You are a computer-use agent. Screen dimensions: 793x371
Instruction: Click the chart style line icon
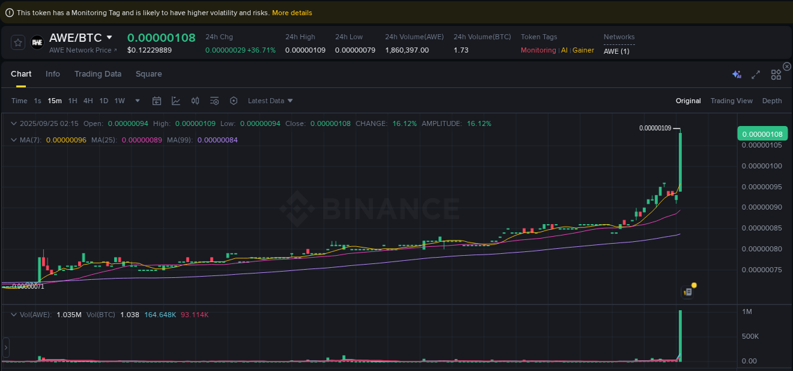click(x=176, y=100)
